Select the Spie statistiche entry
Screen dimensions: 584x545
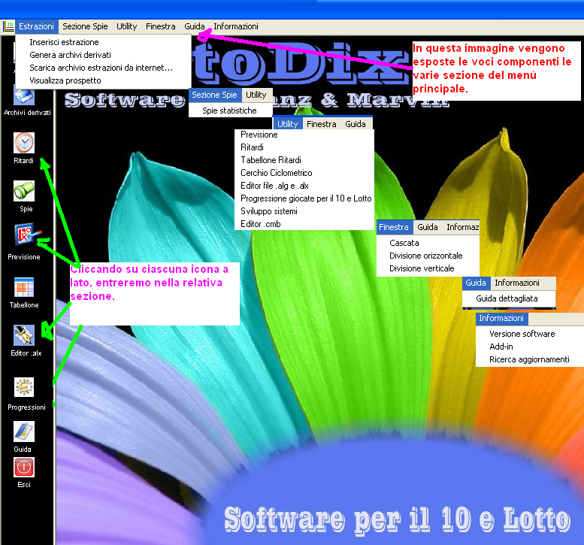click(229, 111)
